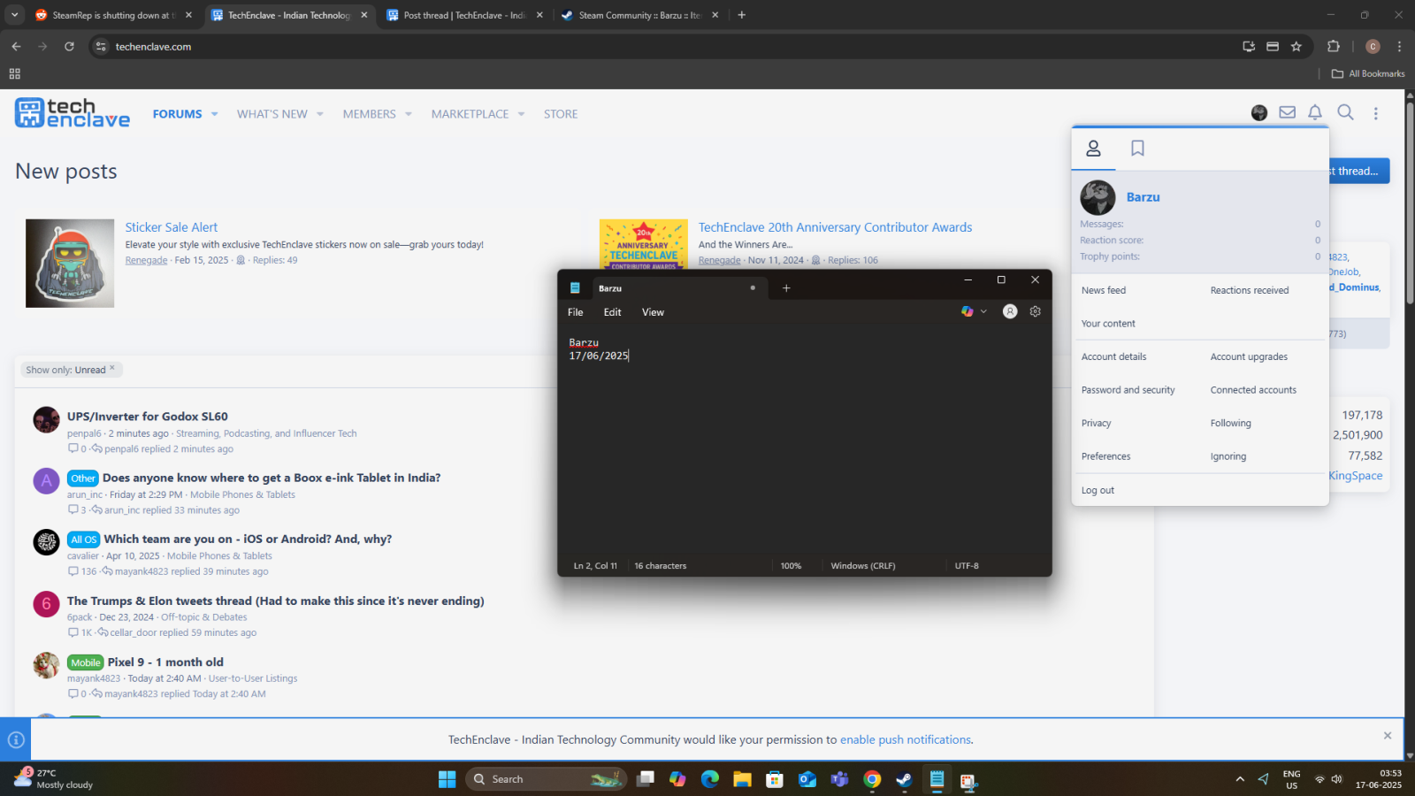
Task: Click the Other tag on Boox thread
Action: (83, 478)
